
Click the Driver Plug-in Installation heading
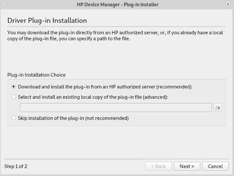click(x=47, y=21)
